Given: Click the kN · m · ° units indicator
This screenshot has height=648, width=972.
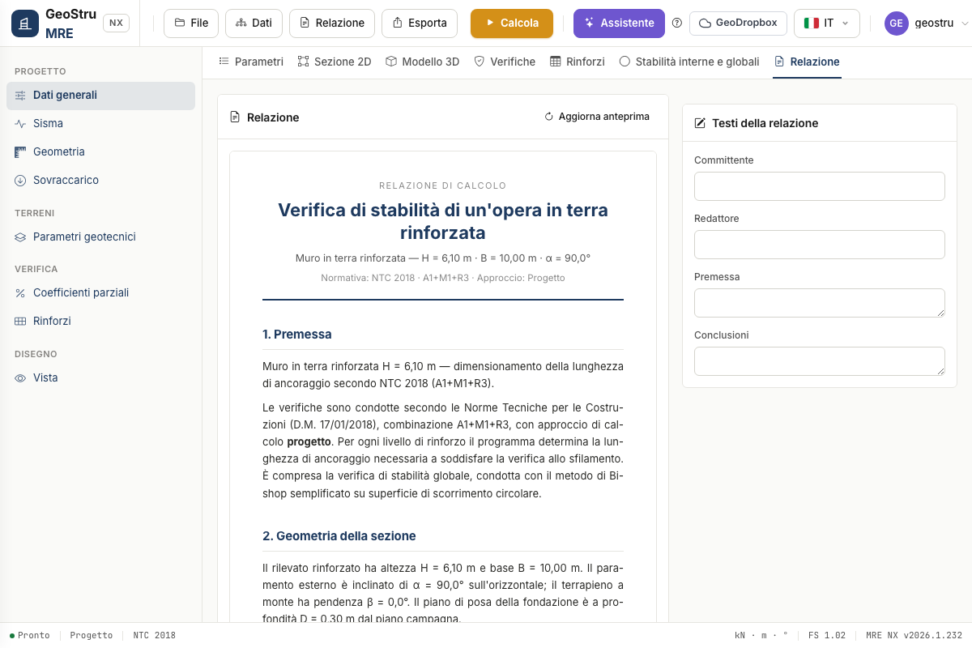Looking at the screenshot, I should point(761,636).
